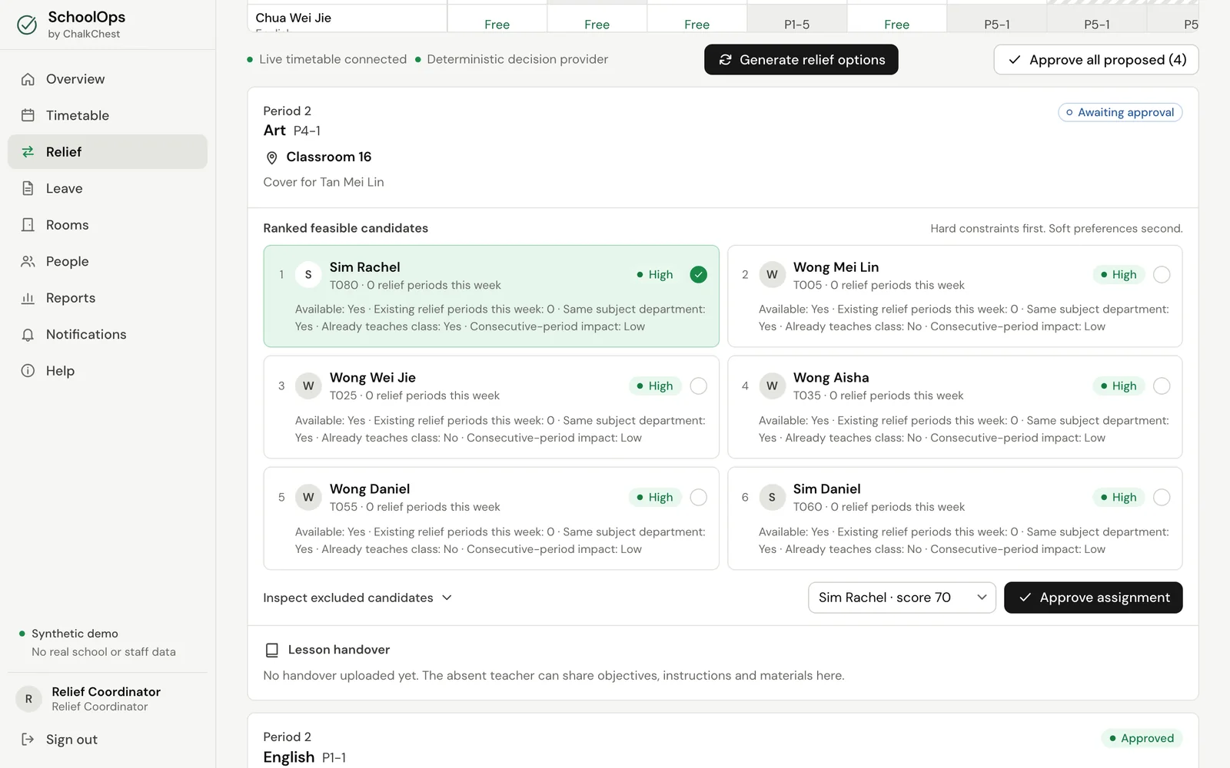Click the SchoolOps checkmark logo icon
Screen dimensions: 1230x768
click(x=27, y=25)
